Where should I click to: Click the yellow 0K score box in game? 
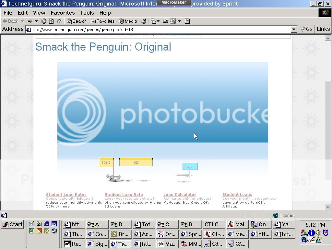136,162
